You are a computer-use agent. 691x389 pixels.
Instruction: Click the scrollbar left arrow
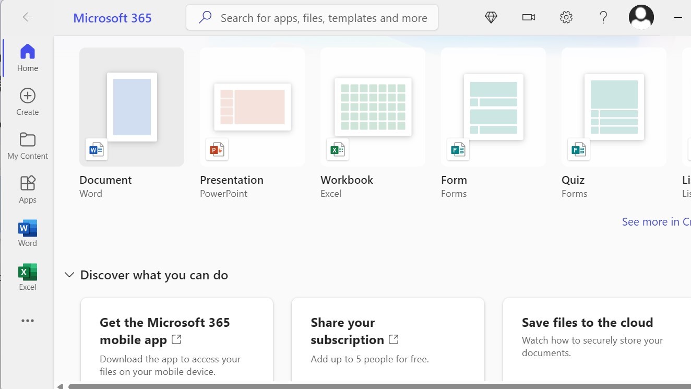pyautogui.click(x=59, y=386)
